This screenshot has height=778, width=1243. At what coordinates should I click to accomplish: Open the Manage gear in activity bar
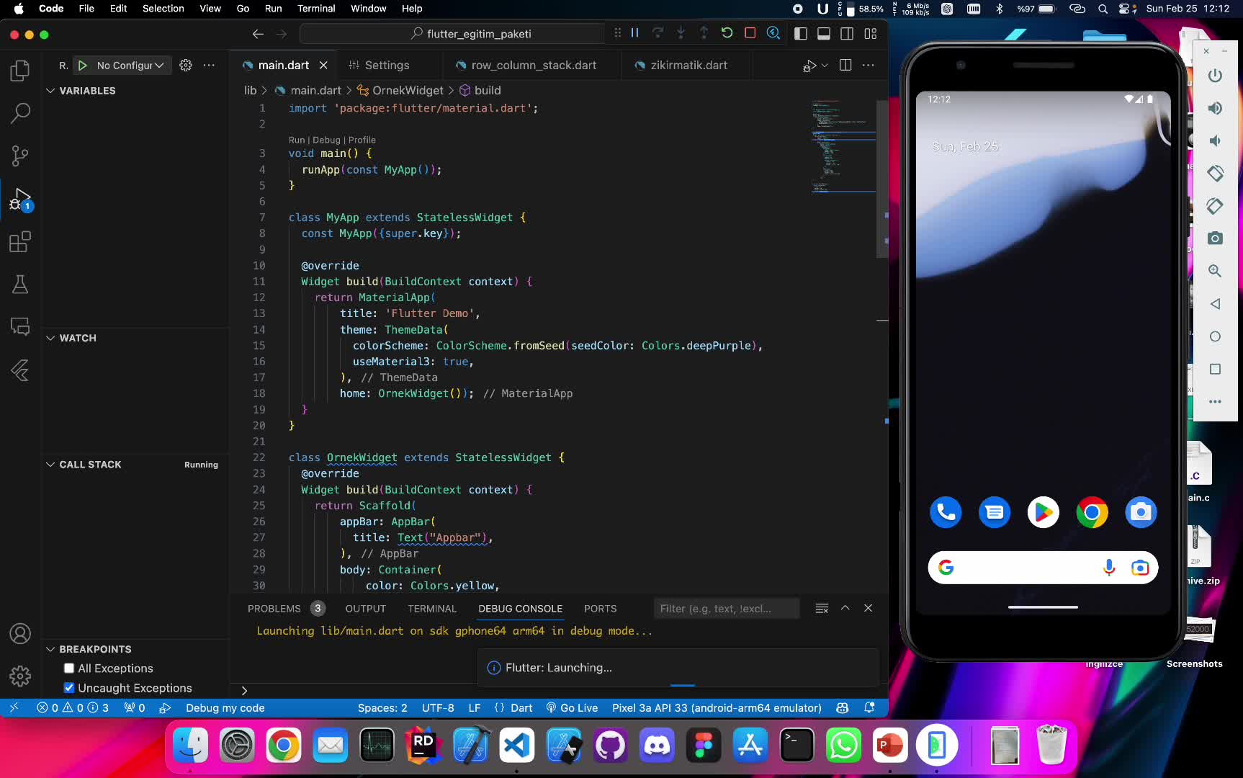pos(20,676)
